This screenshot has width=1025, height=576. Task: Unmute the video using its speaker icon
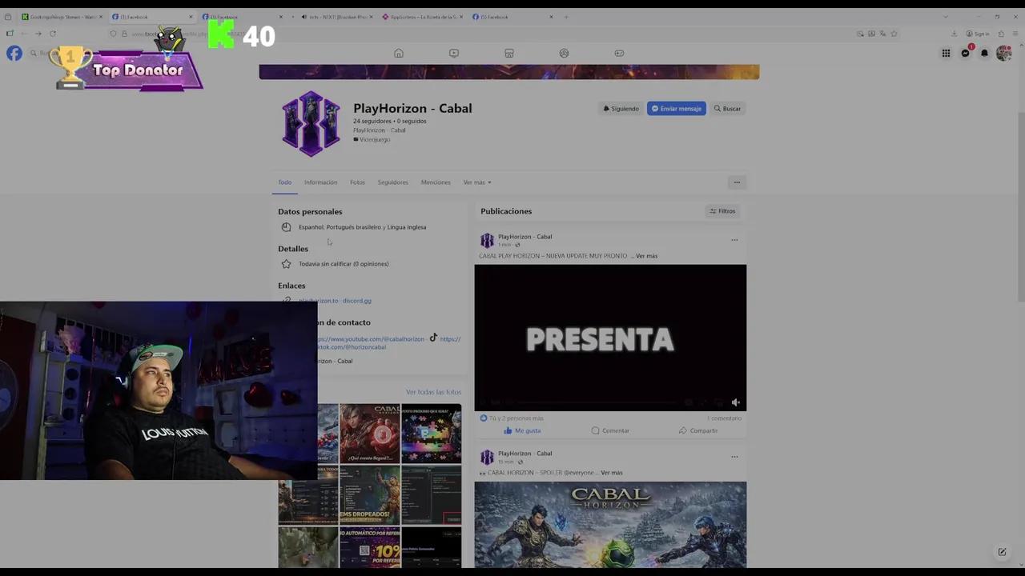tap(735, 402)
